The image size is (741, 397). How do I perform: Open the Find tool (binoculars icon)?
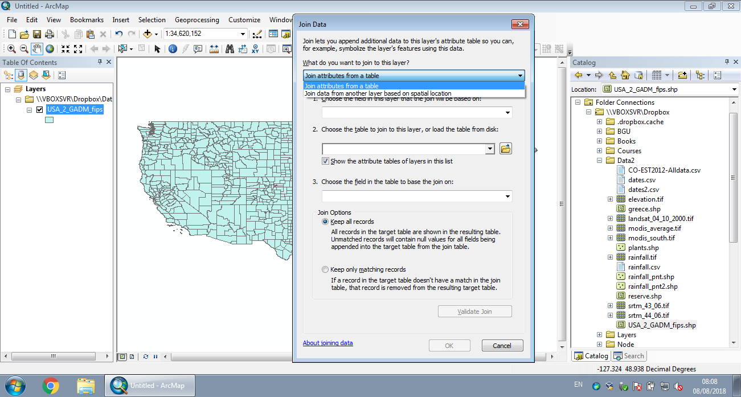(x=230, y=48)
